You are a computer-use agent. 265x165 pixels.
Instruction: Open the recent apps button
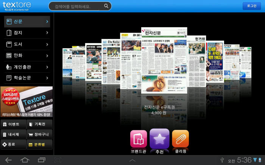click(41, 160)
